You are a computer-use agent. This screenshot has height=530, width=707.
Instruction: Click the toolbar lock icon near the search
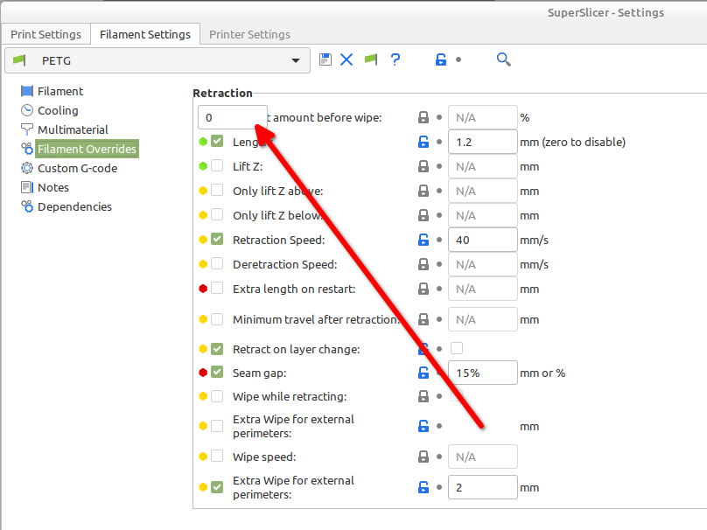click(441, 59)
